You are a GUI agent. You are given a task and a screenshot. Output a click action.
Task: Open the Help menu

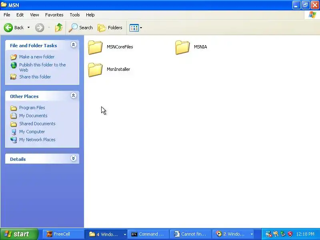pos(90,15)
